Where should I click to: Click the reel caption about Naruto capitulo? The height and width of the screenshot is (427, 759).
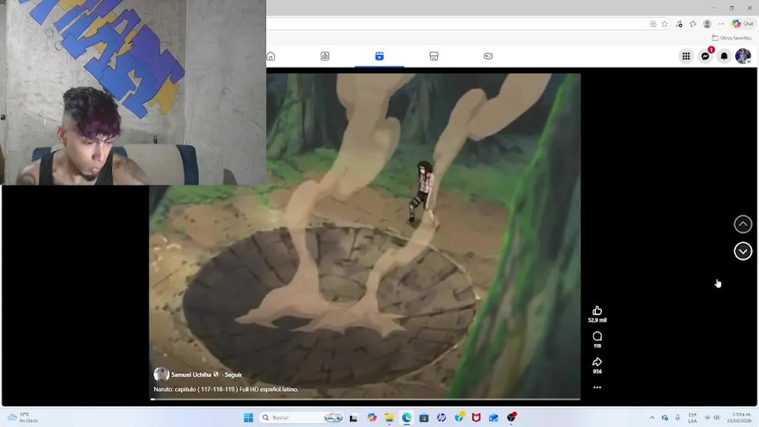pos(226,390)
